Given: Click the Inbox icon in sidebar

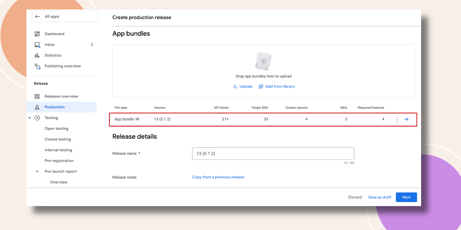Looking at the screenshot, I should pos(37,45).
